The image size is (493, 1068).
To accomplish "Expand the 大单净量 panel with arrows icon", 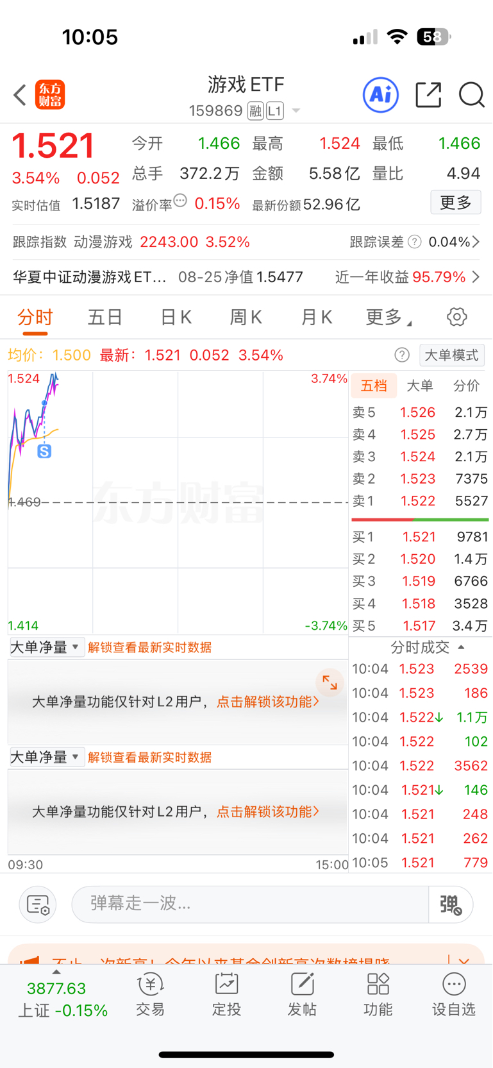I will coord(330,682).
